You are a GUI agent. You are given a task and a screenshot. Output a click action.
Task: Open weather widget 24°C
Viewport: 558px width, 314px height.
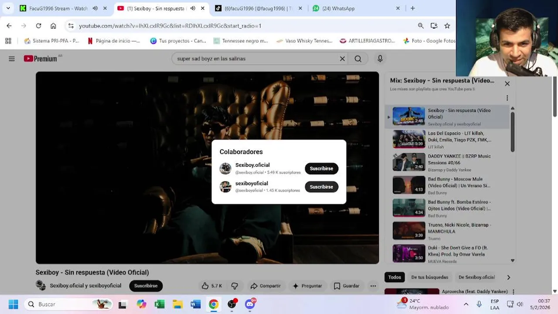pos(422,304)
